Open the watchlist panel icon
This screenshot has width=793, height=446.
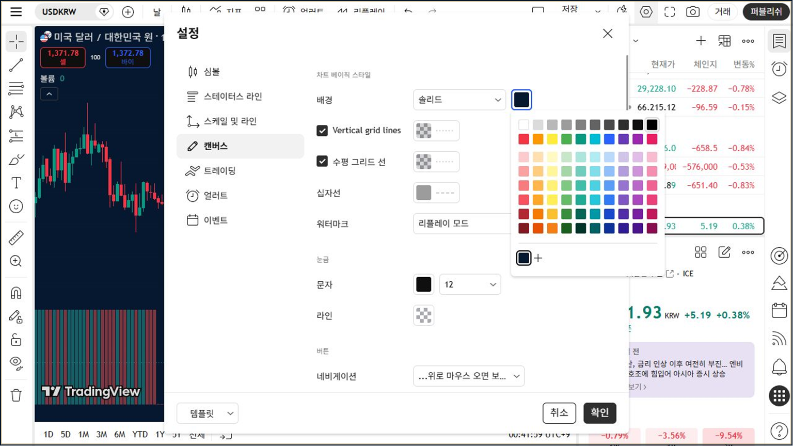coord(779,41)
